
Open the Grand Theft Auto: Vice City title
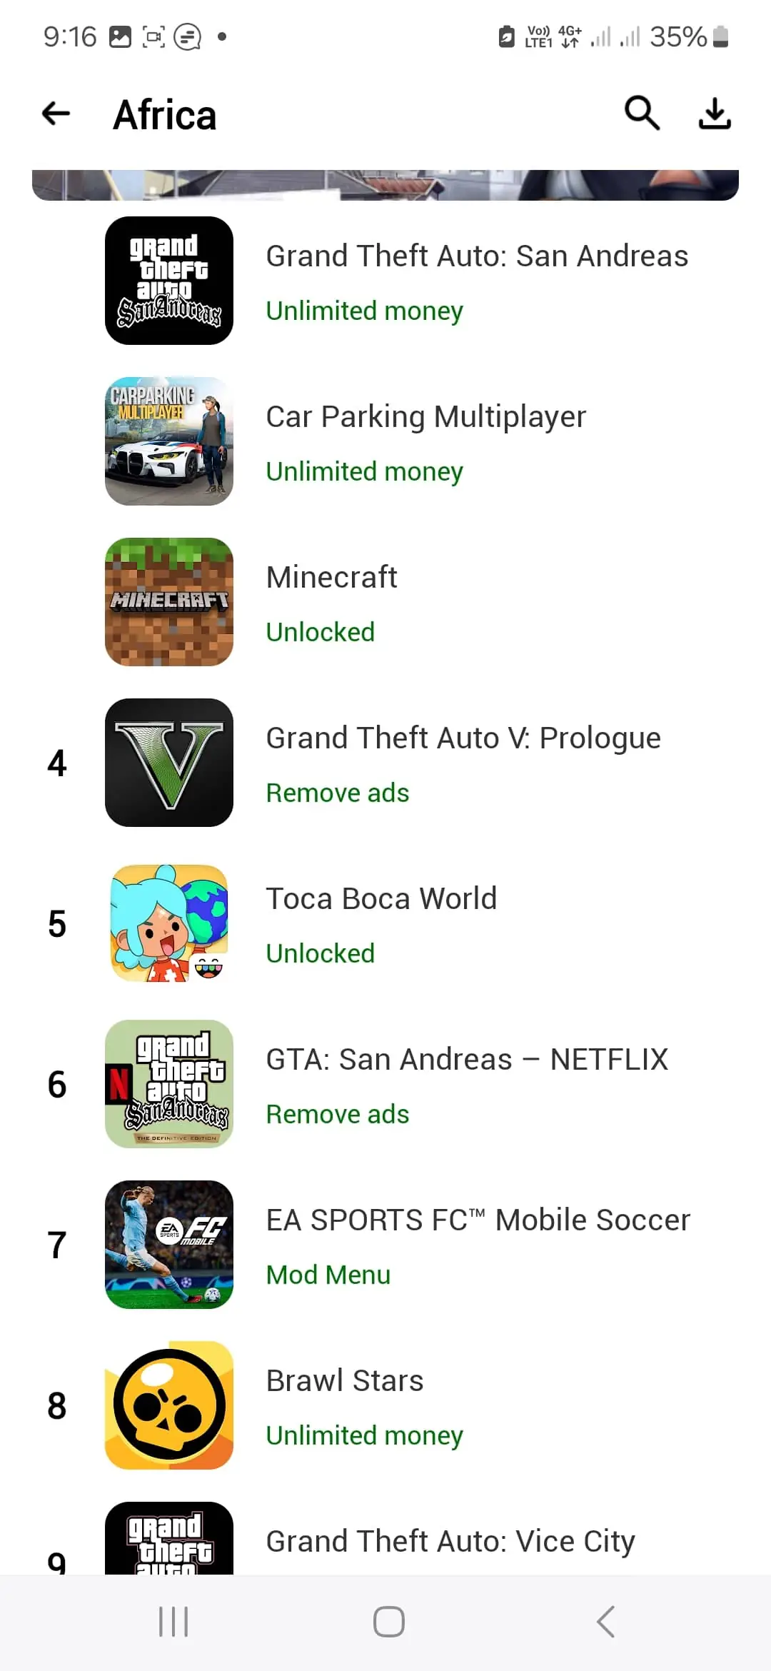click(x=450, y=1542)
